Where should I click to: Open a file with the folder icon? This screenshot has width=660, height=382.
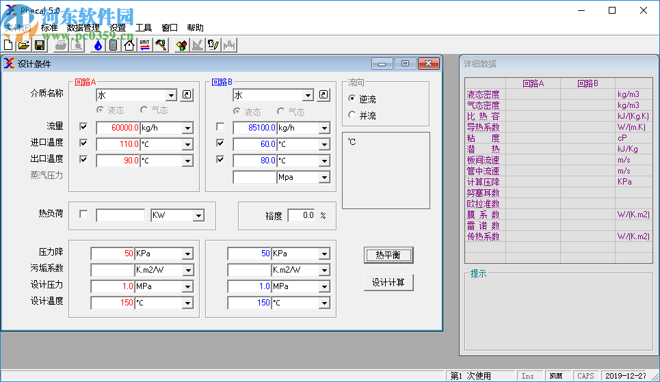(24, 45)
